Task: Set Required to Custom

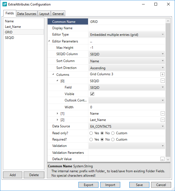Action: point(113,139)
